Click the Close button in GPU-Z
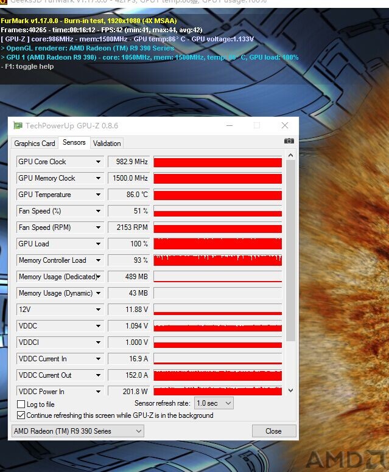This screenshot has width=389, height=472. click(x=274, y=431)
